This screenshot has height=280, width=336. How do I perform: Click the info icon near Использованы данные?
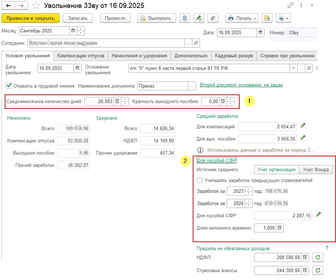[x=200, y=150]
